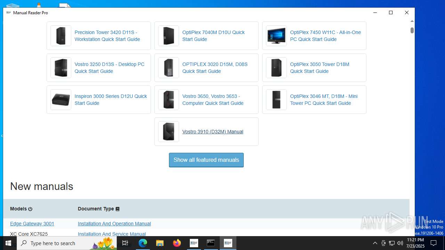Launch Microsoft Edge from taskbar
The height and width of the screenshot is (250, 445).
tap(143, 243)
